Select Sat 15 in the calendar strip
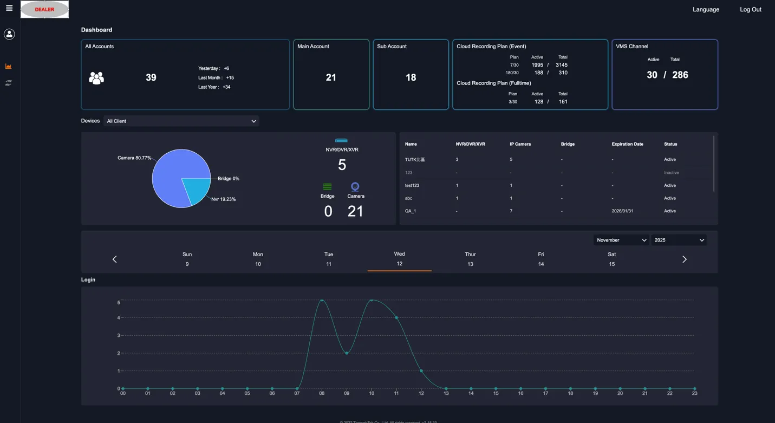The height and width of the screenshot is (423, 775). [611, 259]
